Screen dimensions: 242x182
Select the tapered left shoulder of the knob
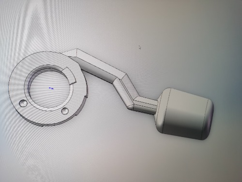[160, 112]
